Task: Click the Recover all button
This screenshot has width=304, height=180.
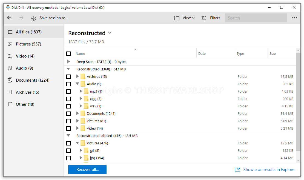Action: tap(87, 170)
